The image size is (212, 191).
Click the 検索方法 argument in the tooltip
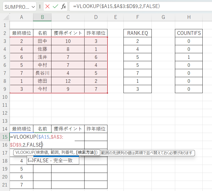click(86, 153)
